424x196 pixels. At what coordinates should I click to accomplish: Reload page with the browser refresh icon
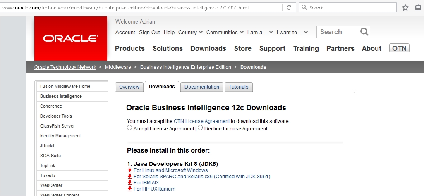pos(289,7)
